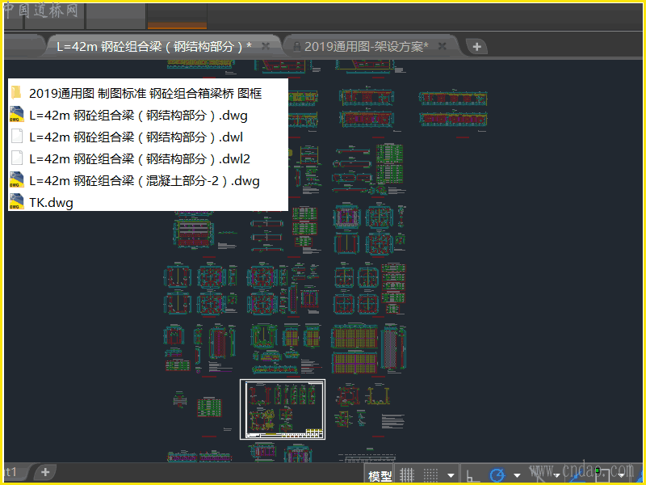
Task: Close the L=42m 钢砼组合梁 drawing tab
Action: (x=266, y=46)
